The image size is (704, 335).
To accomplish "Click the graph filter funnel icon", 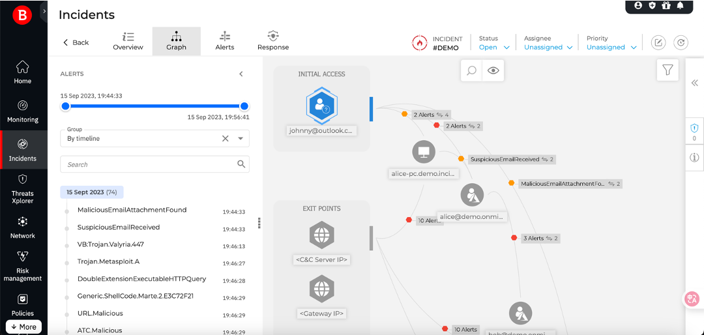I will point(667,70).
